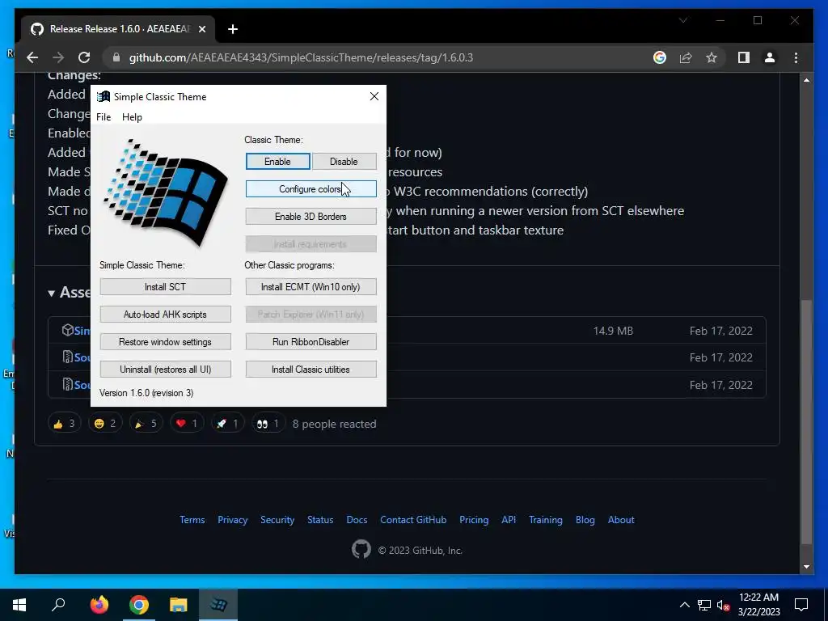Close the Release 1.6.0 tab
The width and height of the screenshot is (828, 621).
tap(201, 29)
